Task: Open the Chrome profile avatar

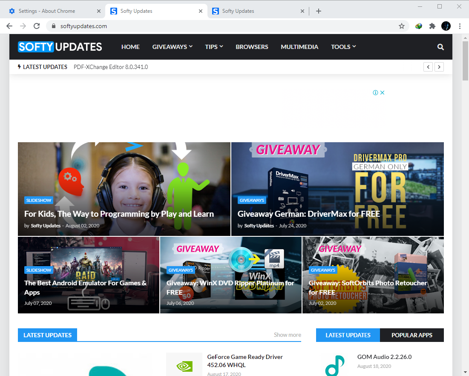Action: tap(446, 26)
